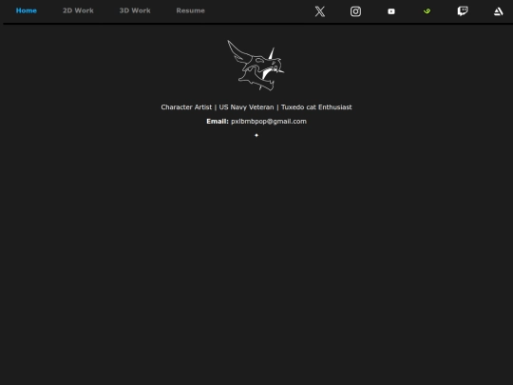Screen dimensions: 513x385
Task: Visit the YouTube channel icon
Action: pos(391,11)
